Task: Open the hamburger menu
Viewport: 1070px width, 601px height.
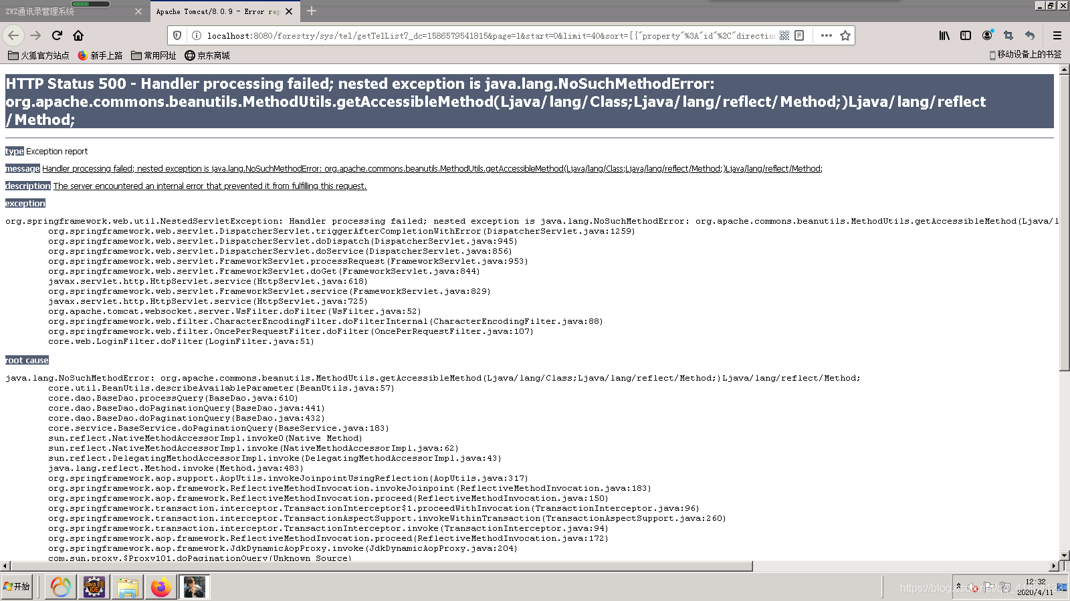Action: 1057,35
